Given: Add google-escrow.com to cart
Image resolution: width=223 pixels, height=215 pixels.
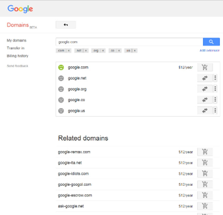Looking at the screenshot, I should click(x=205, y=196).
